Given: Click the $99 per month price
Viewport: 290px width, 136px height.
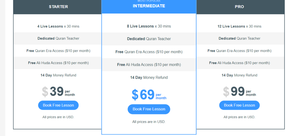Looking at the screenshot, I should 239,92.
